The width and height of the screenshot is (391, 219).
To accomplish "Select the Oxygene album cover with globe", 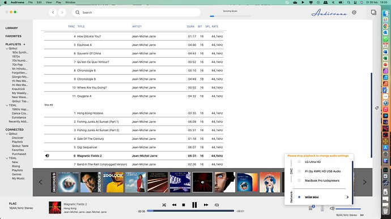I will tap(68, 182).
